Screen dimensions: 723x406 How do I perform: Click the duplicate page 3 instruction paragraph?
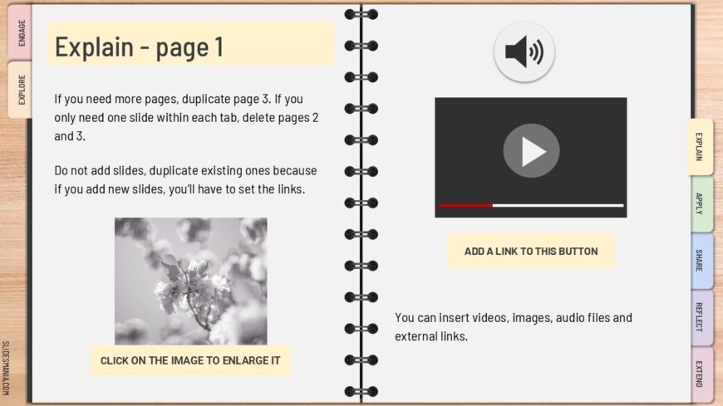coord(186,118)
